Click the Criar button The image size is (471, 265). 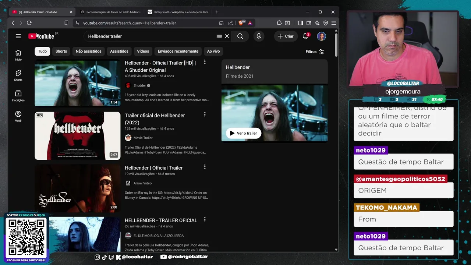286,36
